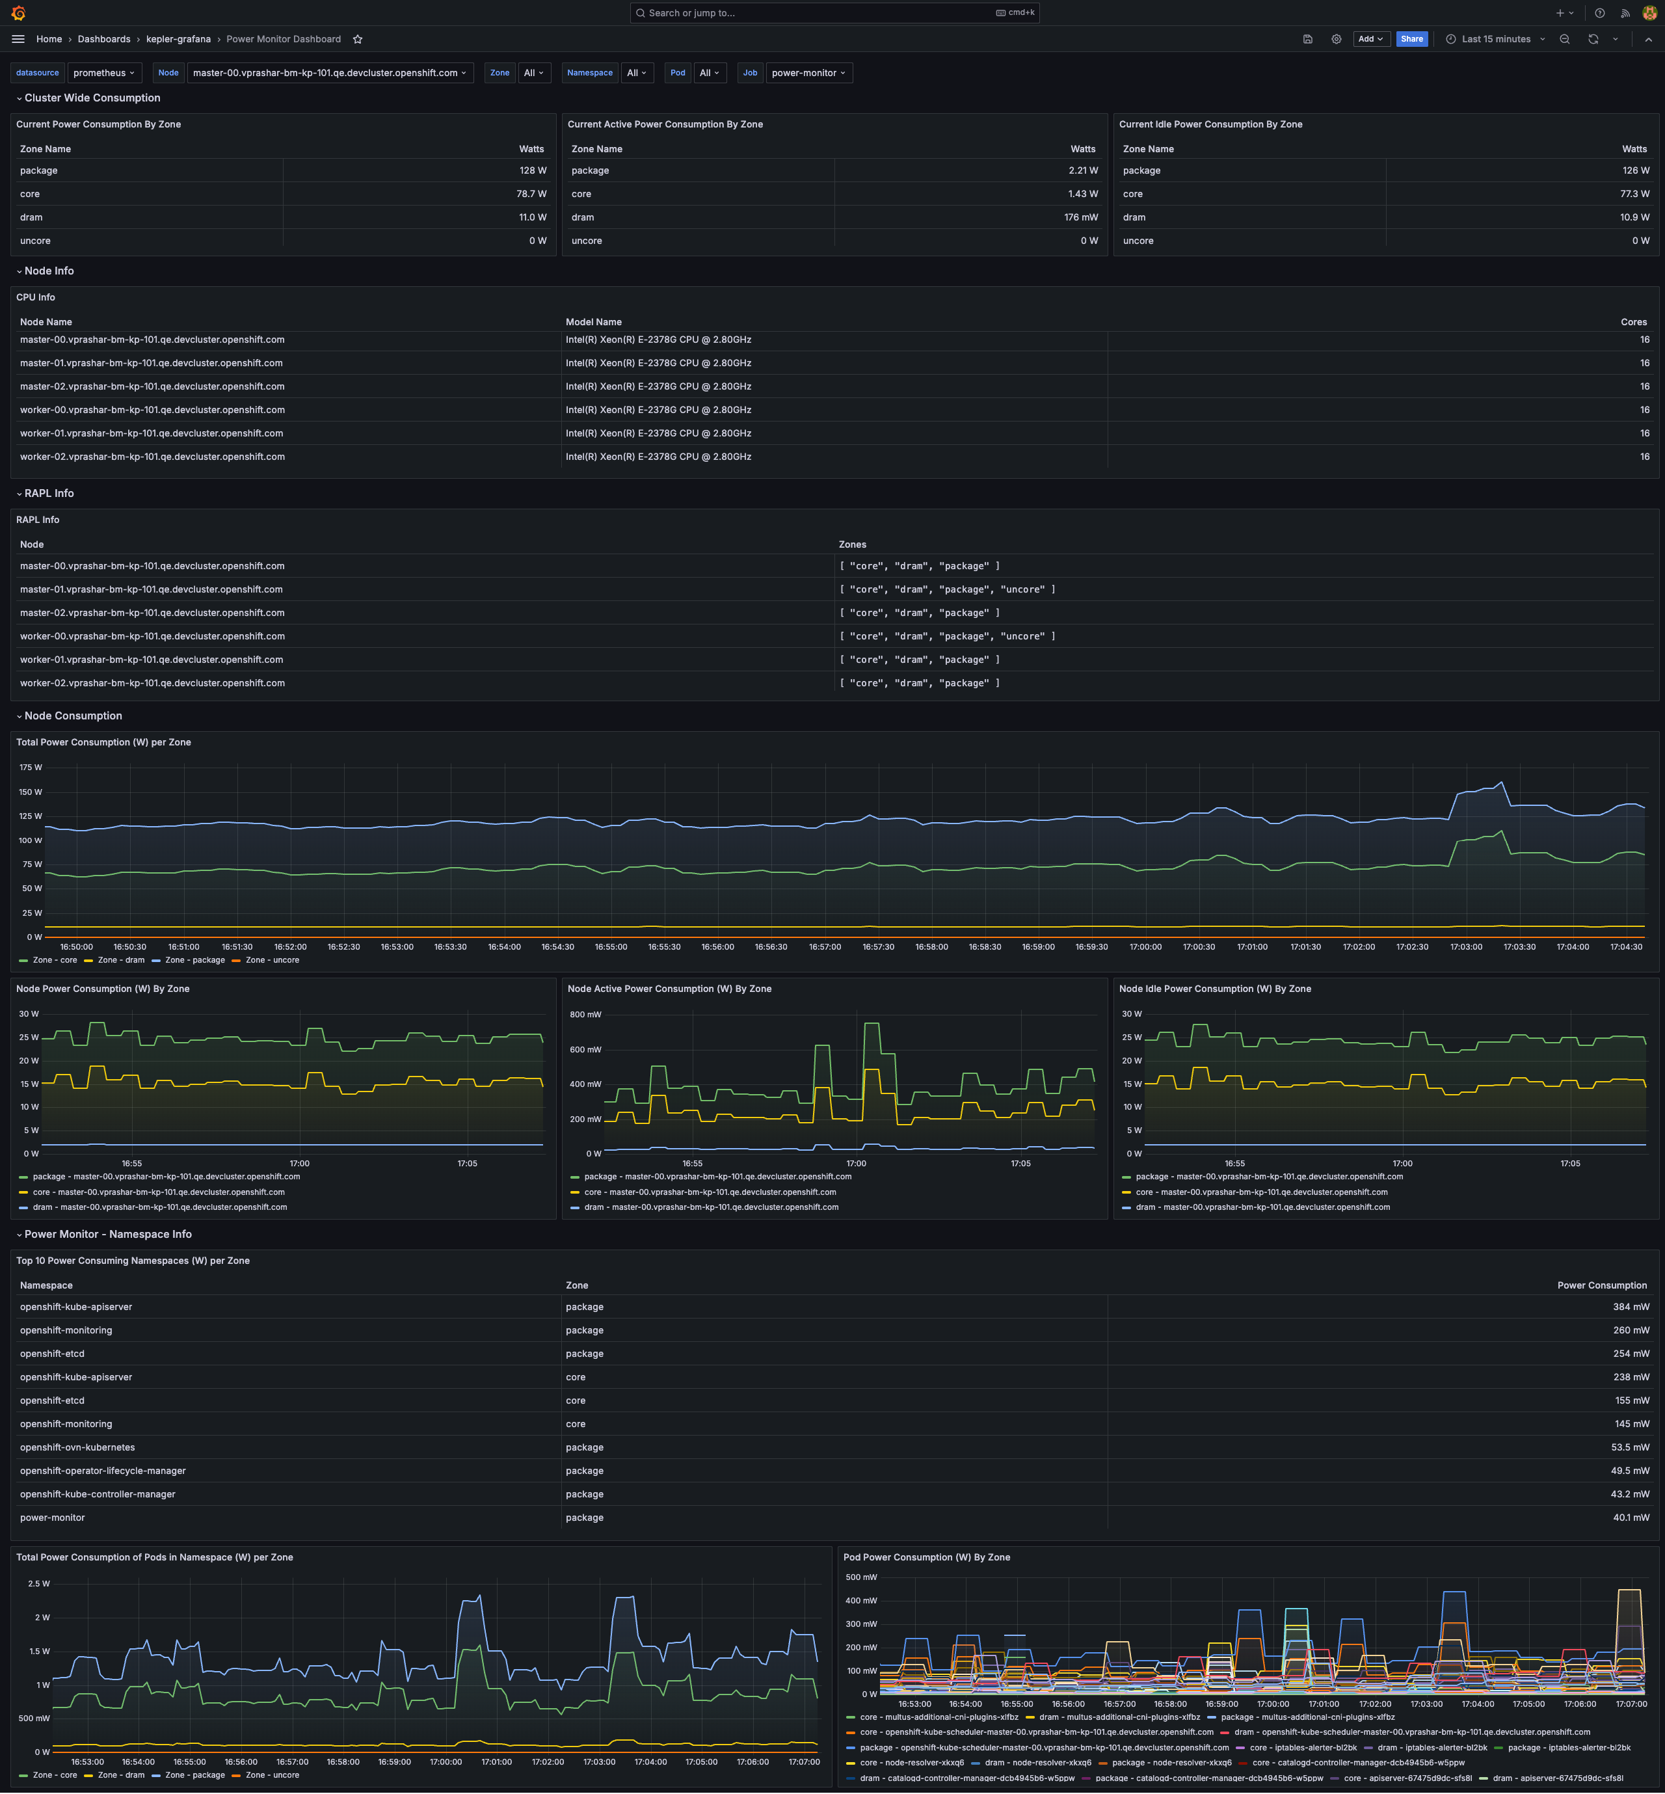Click the zoom out time range icon

pos(1564,39)
